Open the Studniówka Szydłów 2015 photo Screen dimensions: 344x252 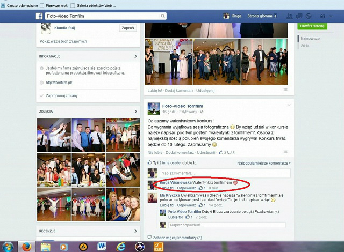[169, 62]
